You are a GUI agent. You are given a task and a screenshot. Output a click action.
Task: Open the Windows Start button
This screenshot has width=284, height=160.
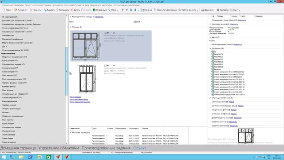(4, 157)
